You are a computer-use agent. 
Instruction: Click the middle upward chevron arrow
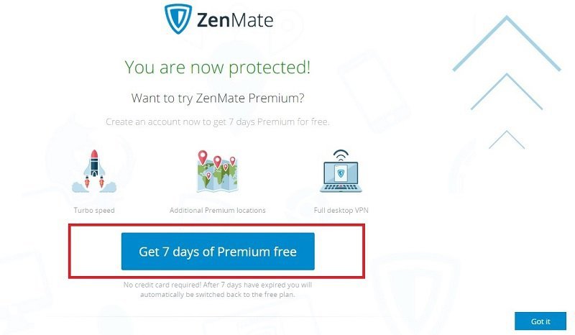point(507,91)
